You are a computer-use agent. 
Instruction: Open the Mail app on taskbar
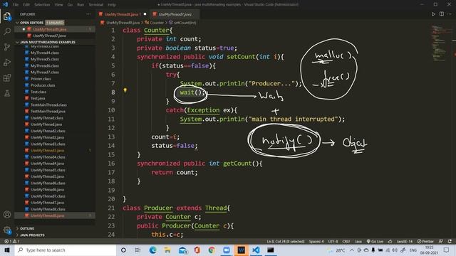(182, 250)
